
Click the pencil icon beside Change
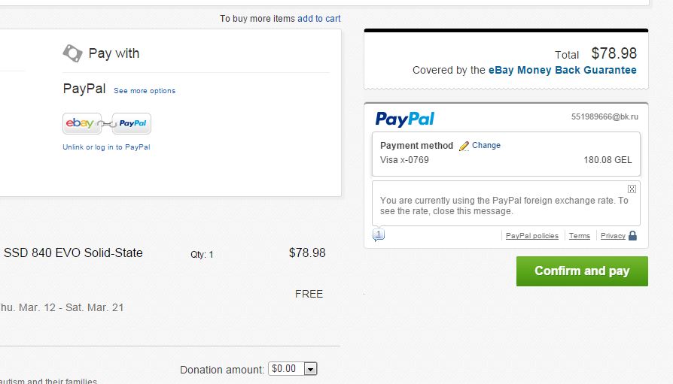click(x=464, y=146)
